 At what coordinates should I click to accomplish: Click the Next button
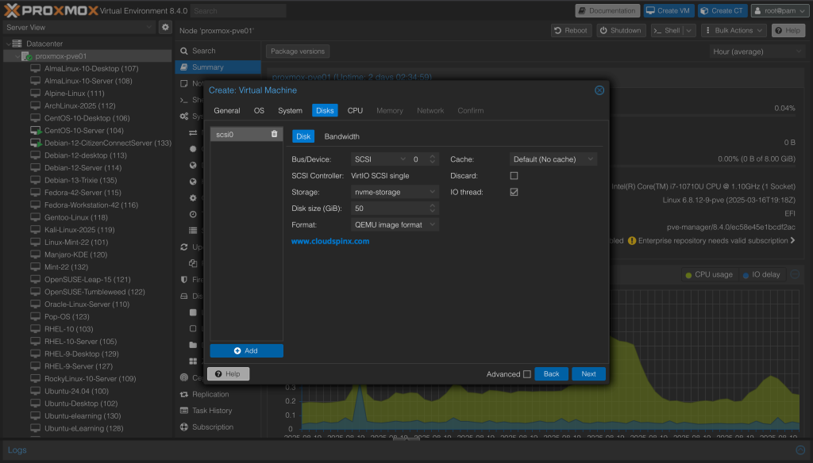point(588,374)
